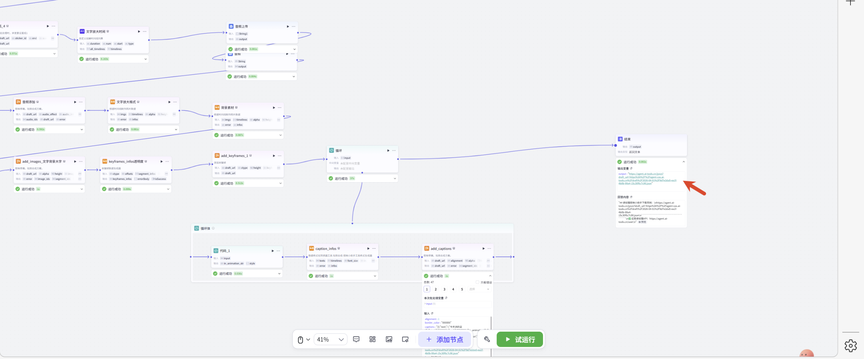This screenshot has width=864, height=359.
Task: Run the add_captions node with its play icon
Action: point(483,249)
